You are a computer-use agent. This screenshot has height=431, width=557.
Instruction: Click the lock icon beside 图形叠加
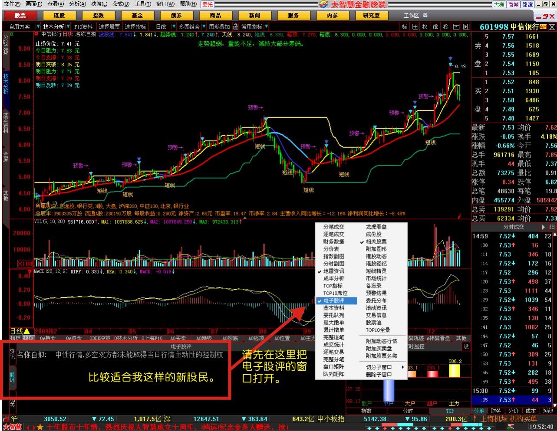[x=236, y=26]
